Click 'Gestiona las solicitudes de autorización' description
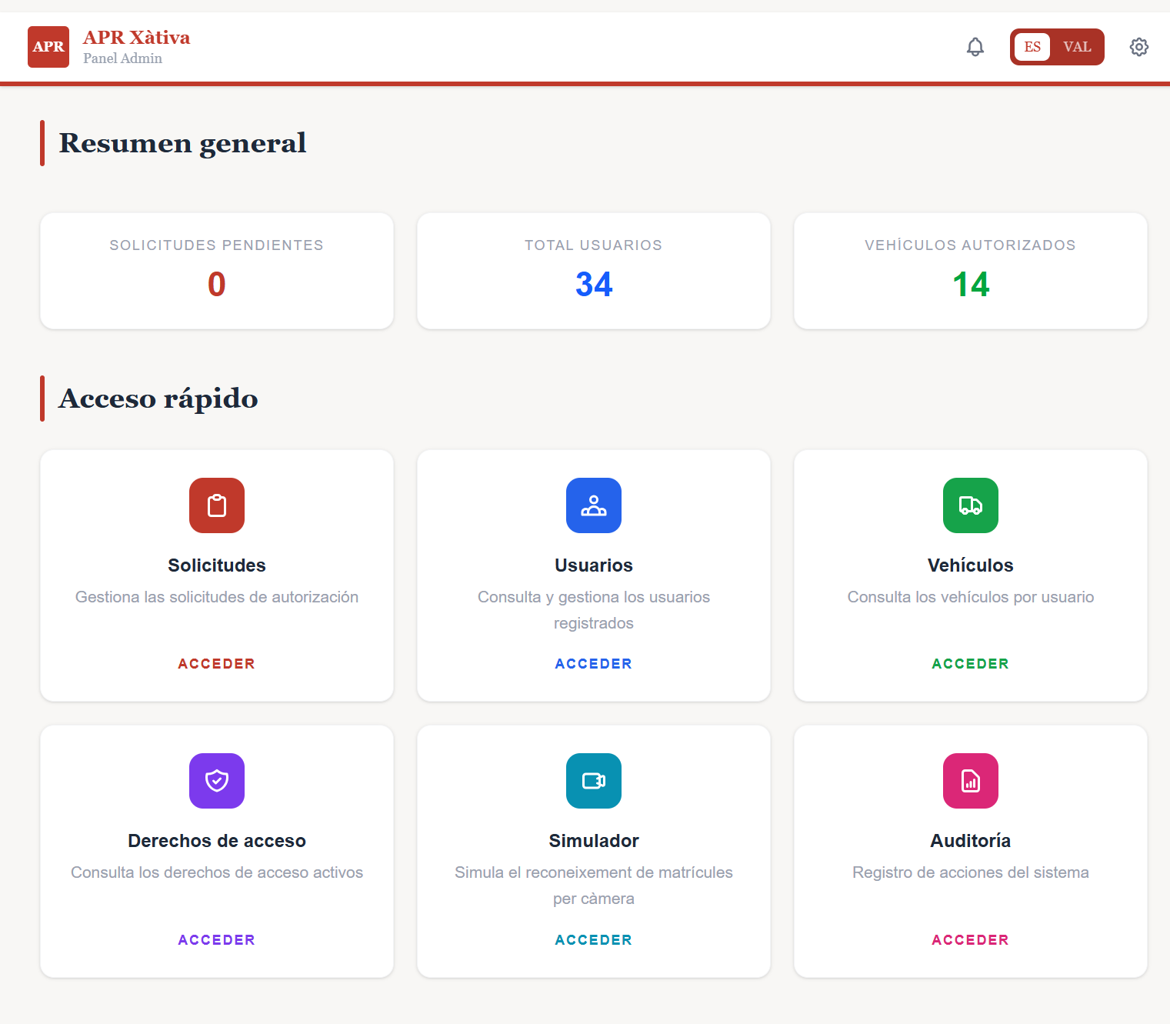Image resolution: width=1170 pixels, height=1024 pixels. coord(217,597)
